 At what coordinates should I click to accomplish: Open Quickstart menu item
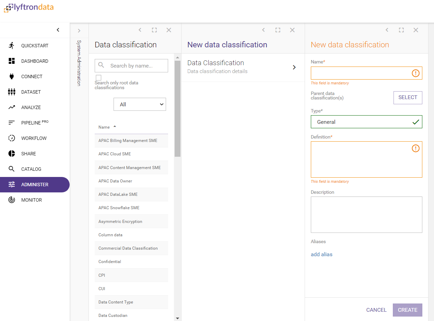click(x=35, y=46)
